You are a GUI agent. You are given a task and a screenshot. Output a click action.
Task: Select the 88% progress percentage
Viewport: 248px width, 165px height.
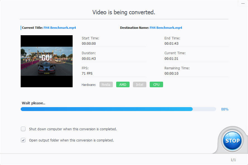coord(225,109)
